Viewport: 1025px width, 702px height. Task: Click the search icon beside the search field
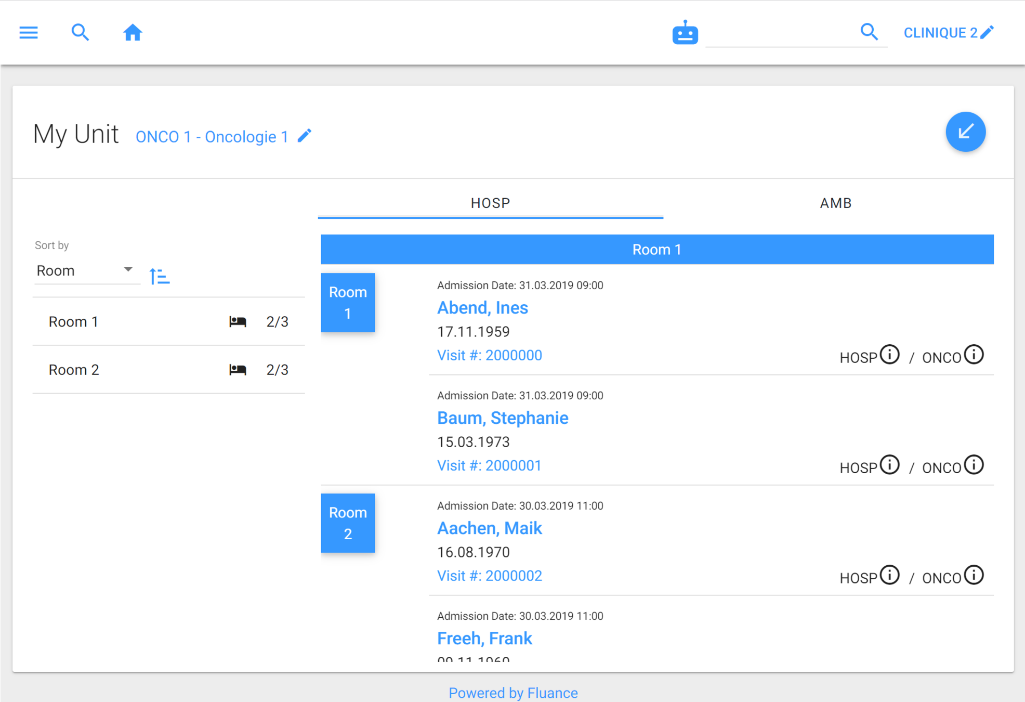(x=869, y=32)
